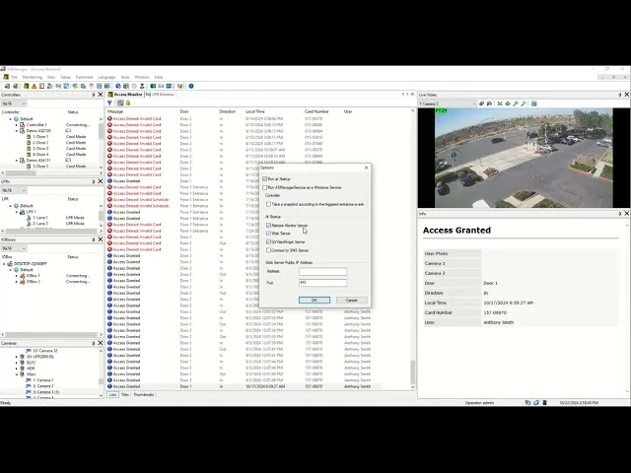The width and height of the screenshot is (631, 473).
Task: Open the File menu
Action: pos(14,77)
